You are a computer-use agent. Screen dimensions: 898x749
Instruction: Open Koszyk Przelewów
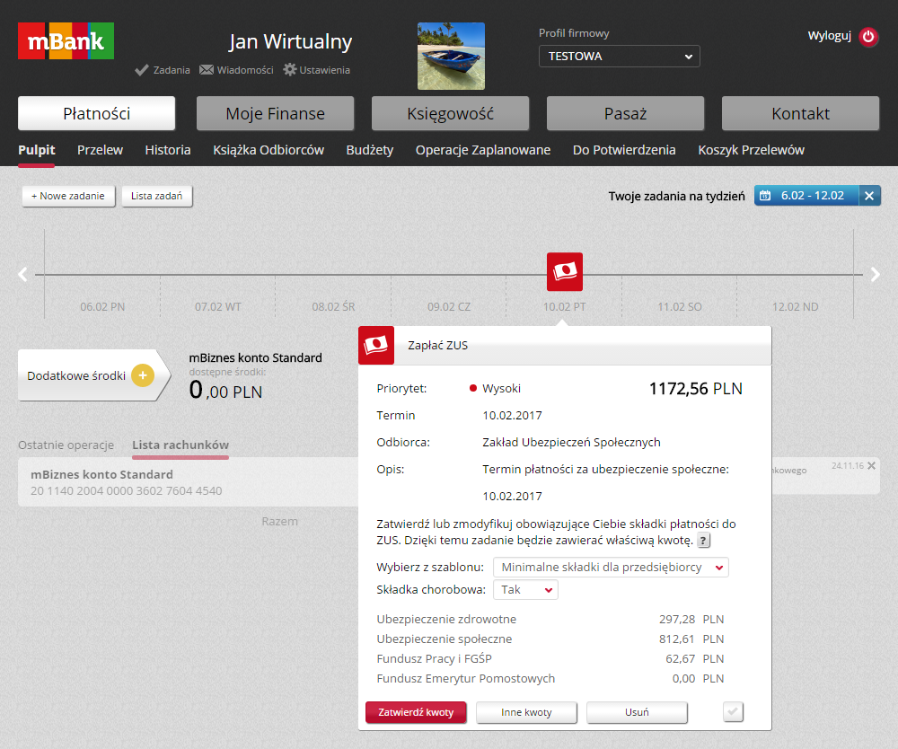click(x=751, y=150)
